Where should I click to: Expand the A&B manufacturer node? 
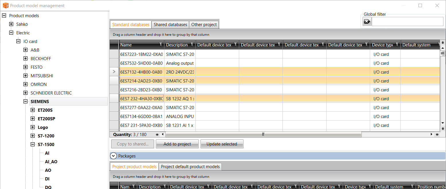coord(25,50)
